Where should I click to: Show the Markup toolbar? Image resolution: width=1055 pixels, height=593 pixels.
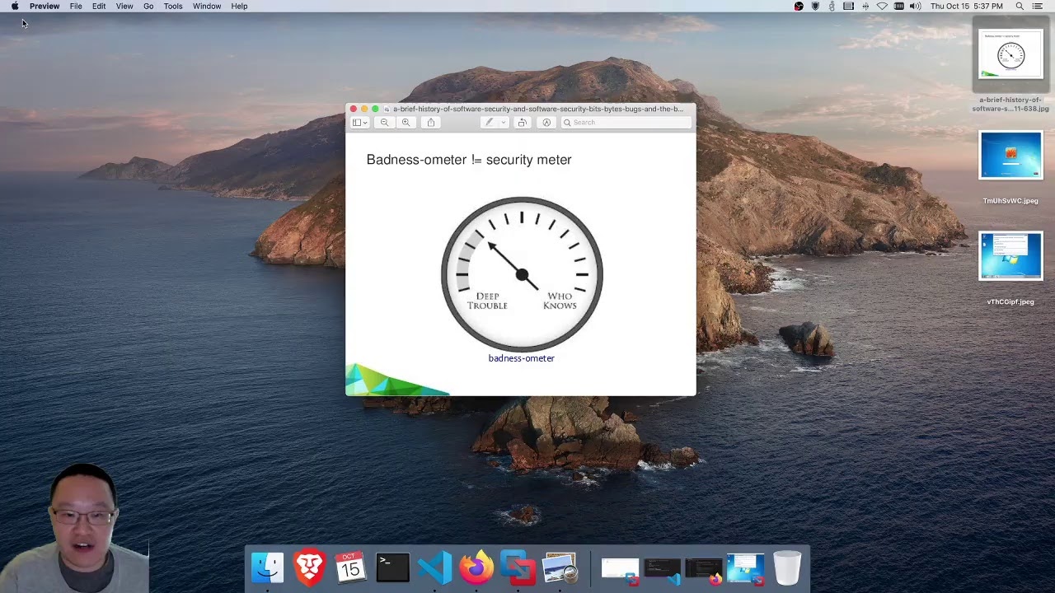[546, 123]
